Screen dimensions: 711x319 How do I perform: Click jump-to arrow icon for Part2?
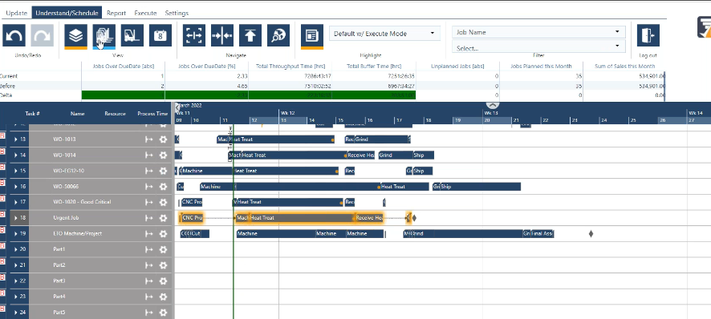[x=148, y=265]
